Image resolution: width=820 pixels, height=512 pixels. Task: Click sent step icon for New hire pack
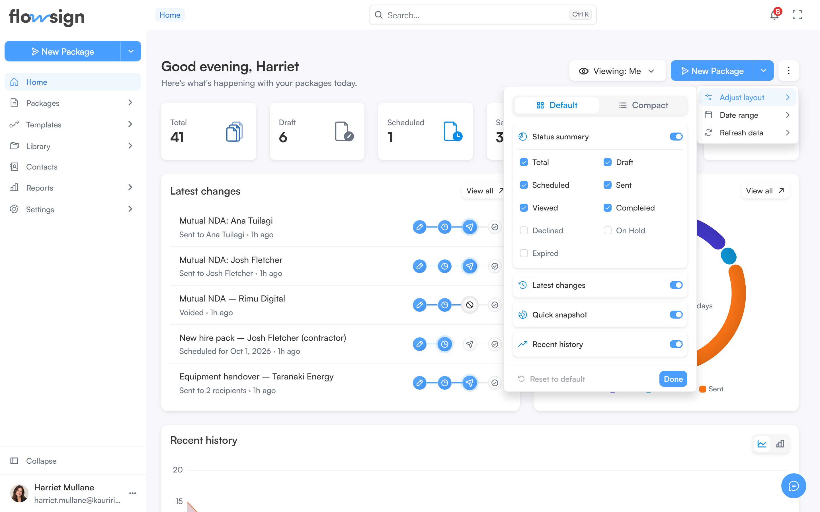click(470, 344)
